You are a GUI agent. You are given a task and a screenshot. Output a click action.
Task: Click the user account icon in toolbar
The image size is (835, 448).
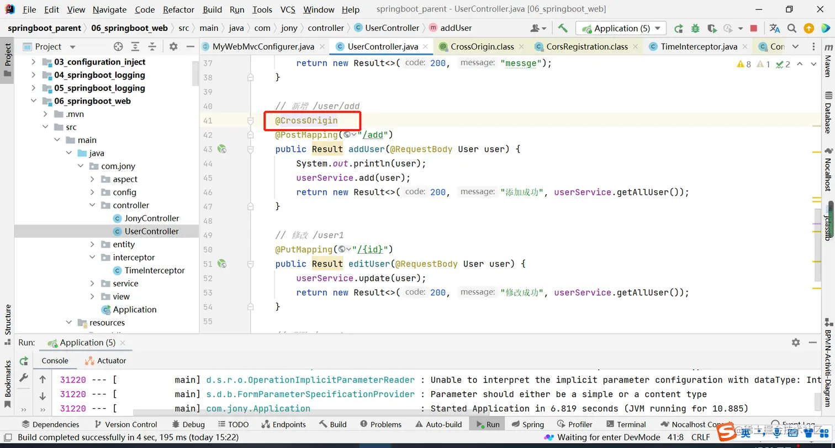[x=538, y=28]
